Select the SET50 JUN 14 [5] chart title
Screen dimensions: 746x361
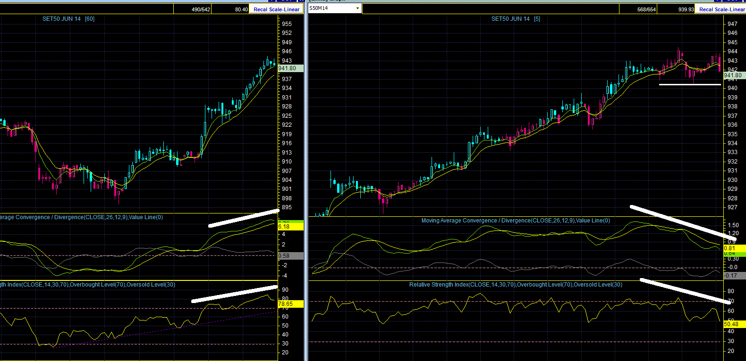point(516,19)
